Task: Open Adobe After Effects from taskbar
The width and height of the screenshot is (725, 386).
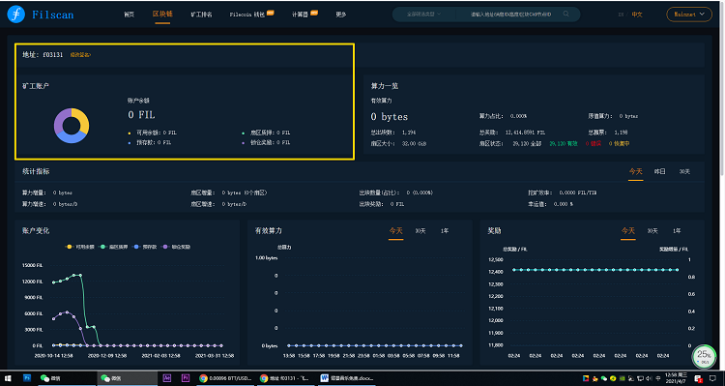Action: [x=167, y=378]
